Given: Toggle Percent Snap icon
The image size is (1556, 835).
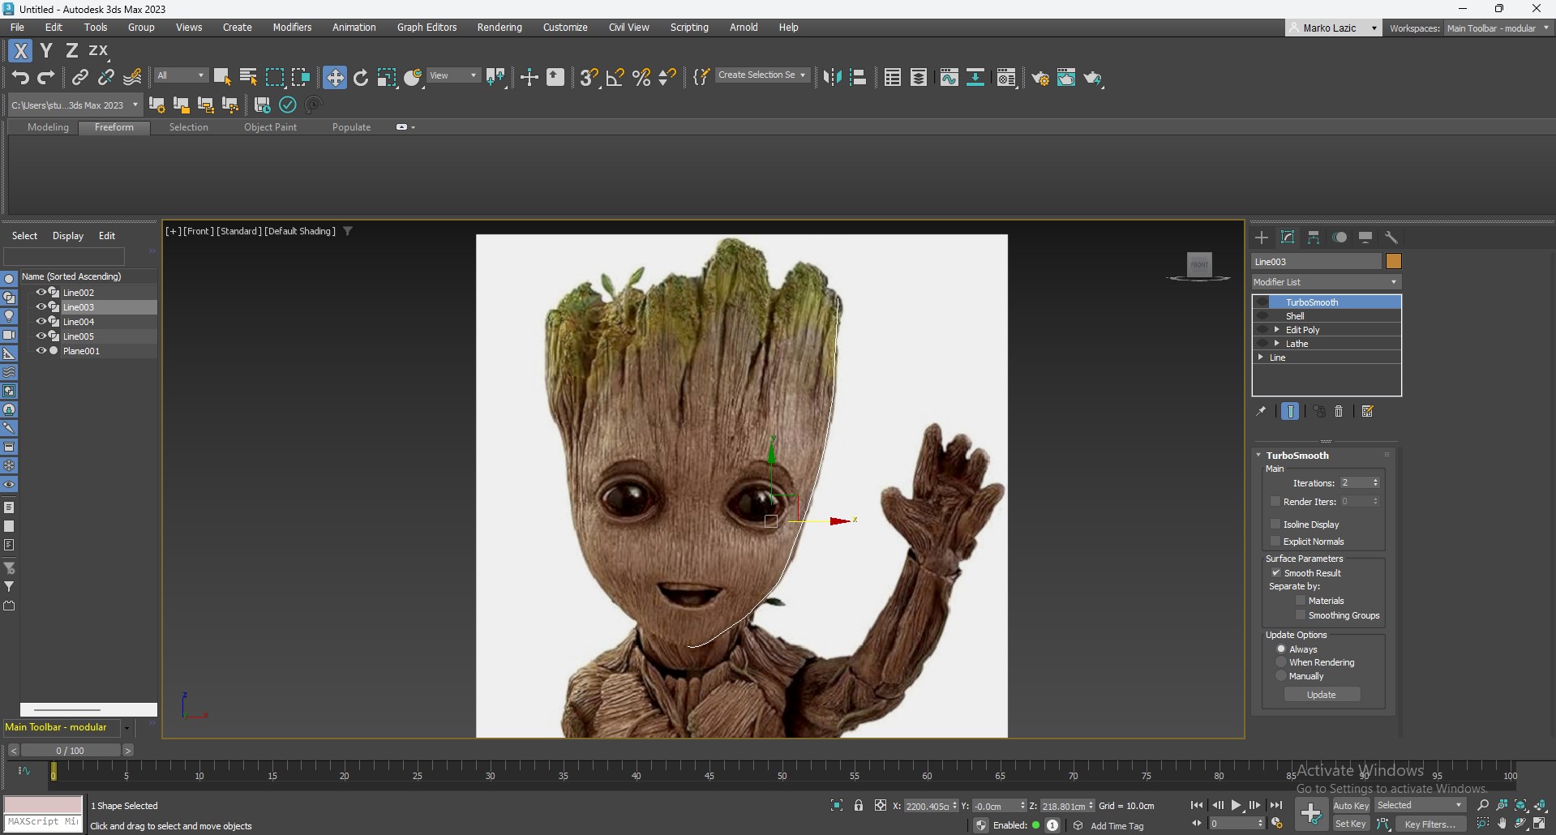Looking at the screenshot, I should (641, 77).
